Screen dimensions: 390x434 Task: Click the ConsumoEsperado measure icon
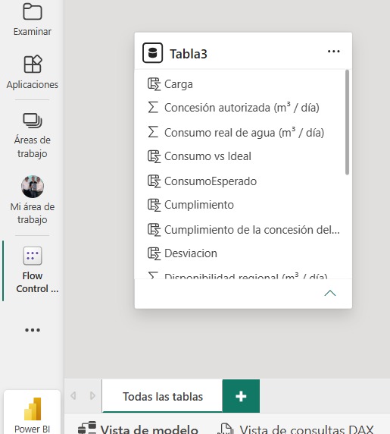pyautogui.click(x=154, y=181)
